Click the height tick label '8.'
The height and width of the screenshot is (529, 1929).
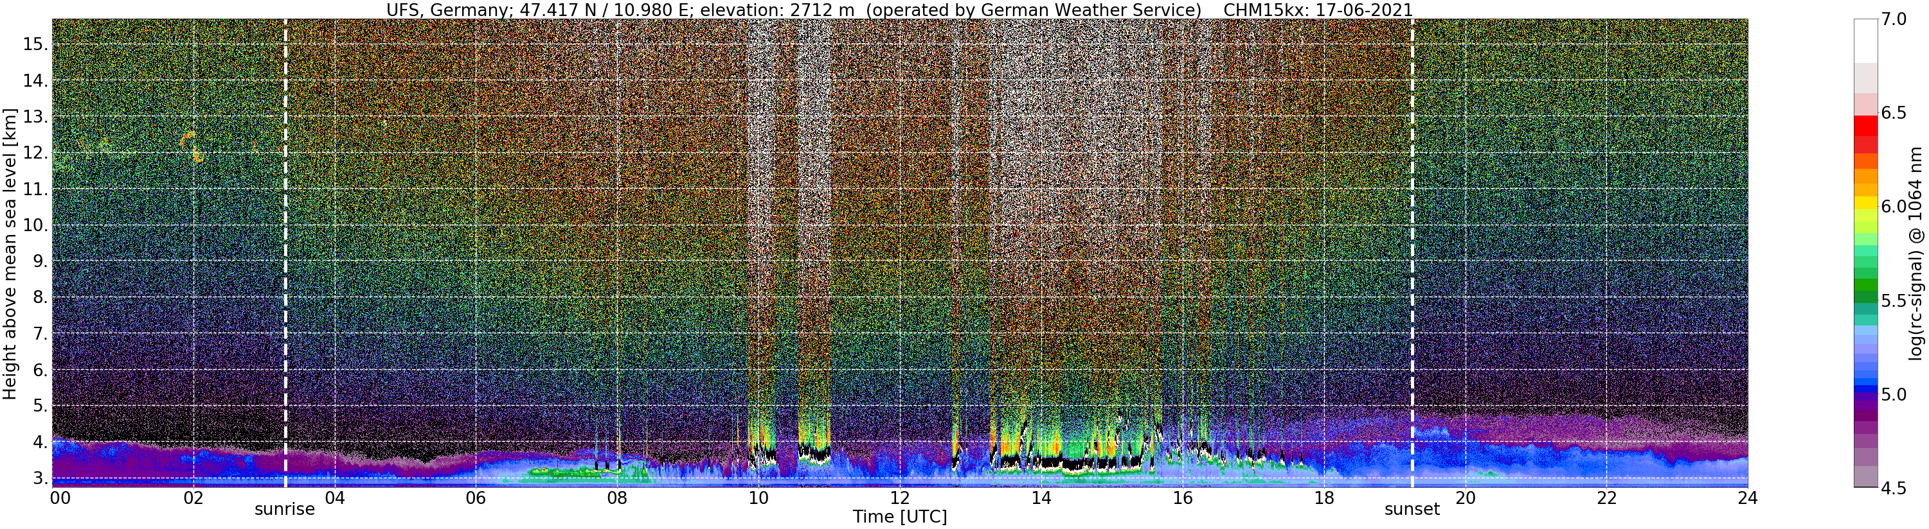pos(39,297)
